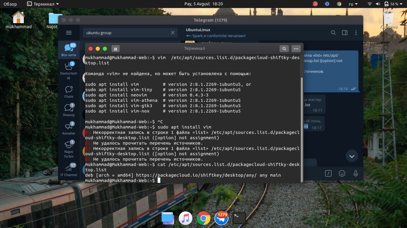407x228 pixels.
Task: Click "Команда «vim» не найдена" line
Action: [168, 74]
